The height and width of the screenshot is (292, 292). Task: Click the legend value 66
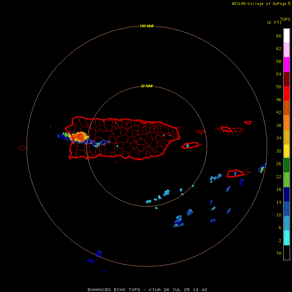click(279, 36)
